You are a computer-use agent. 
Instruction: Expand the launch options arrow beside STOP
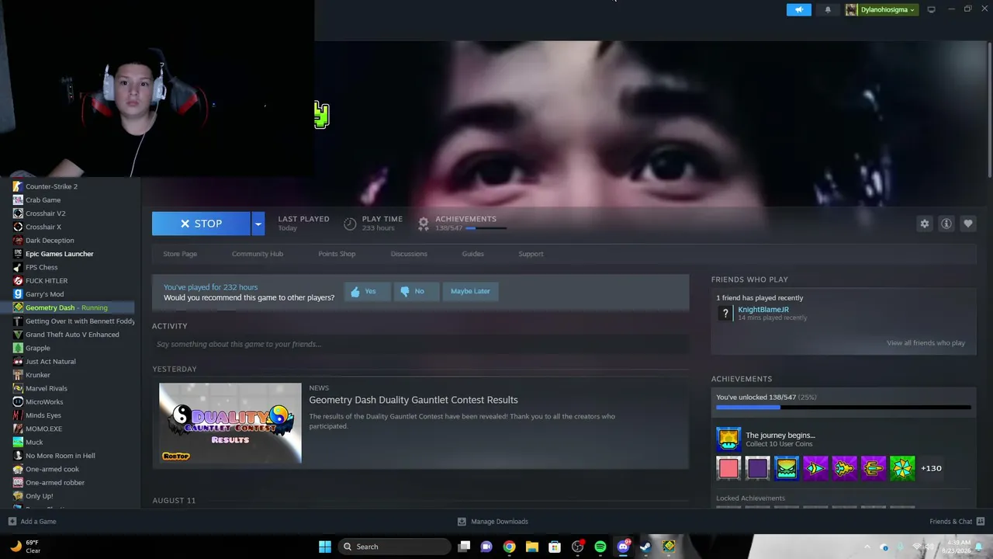click(x=258, y=224)
